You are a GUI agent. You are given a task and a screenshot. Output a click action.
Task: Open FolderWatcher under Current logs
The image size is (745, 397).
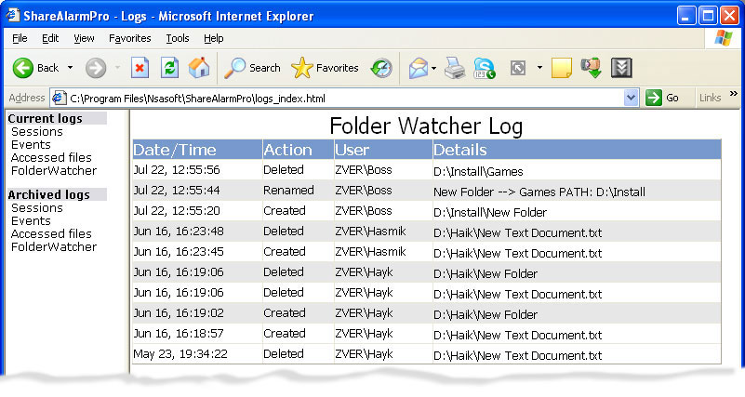[x=54, y=170]
